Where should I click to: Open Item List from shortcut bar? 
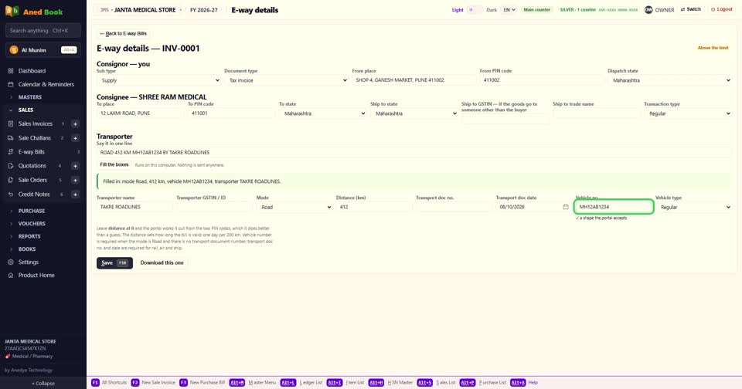(345, 382)
